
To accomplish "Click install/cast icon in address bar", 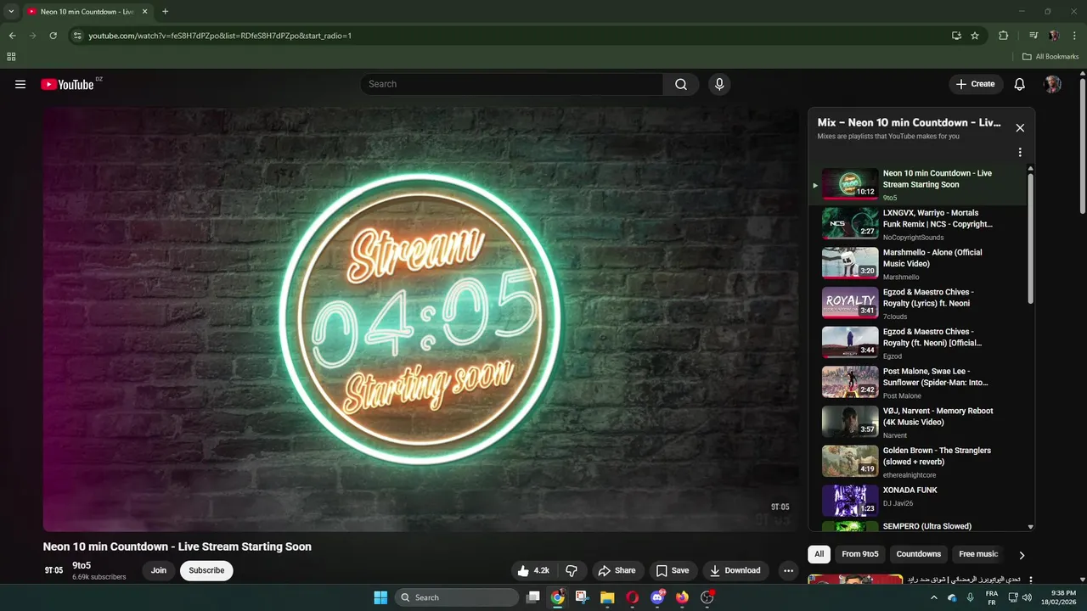I will point(956,36).
